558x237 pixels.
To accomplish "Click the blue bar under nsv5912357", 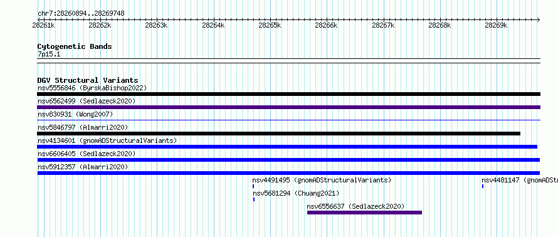I will [288, 173].
